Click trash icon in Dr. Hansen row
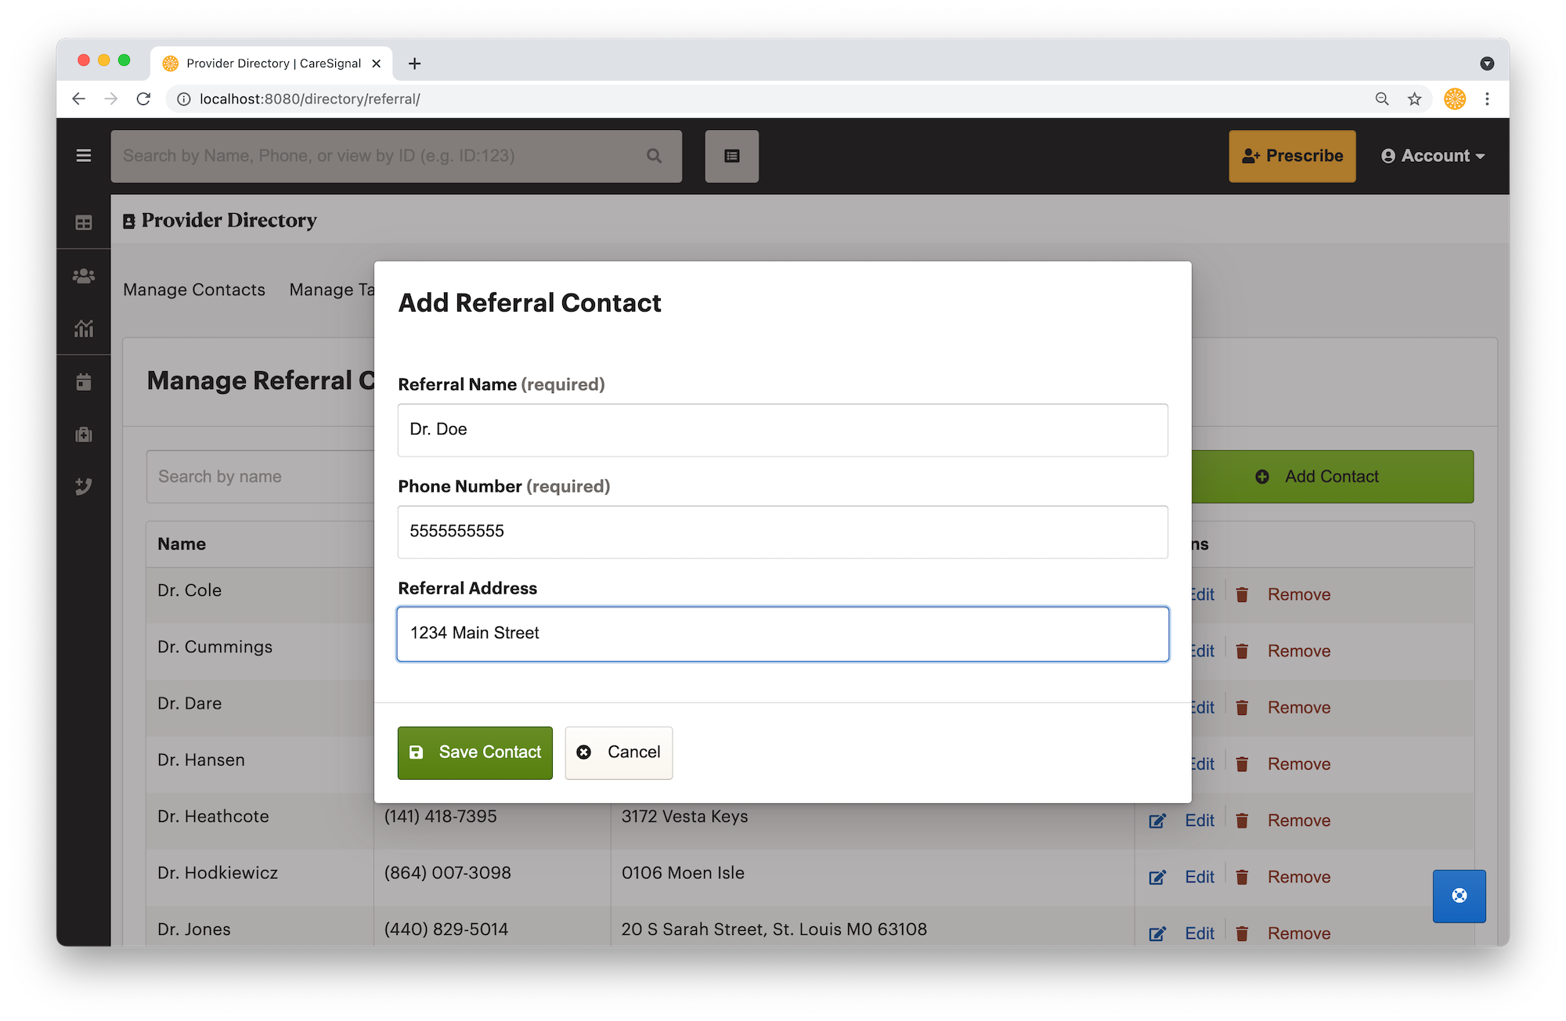The width and height of the screenshot is (1566, 1021). coord(1242,763)
